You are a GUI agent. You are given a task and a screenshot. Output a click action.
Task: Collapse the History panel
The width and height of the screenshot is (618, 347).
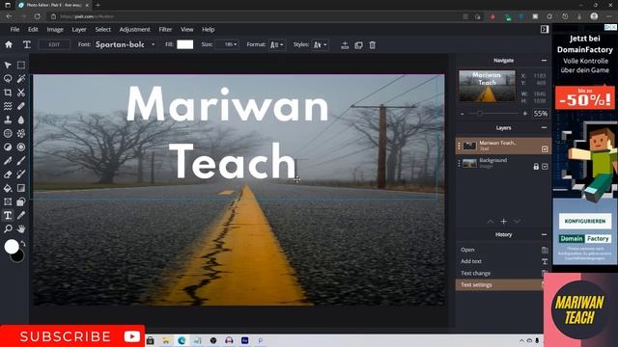[x=544, y=234]
